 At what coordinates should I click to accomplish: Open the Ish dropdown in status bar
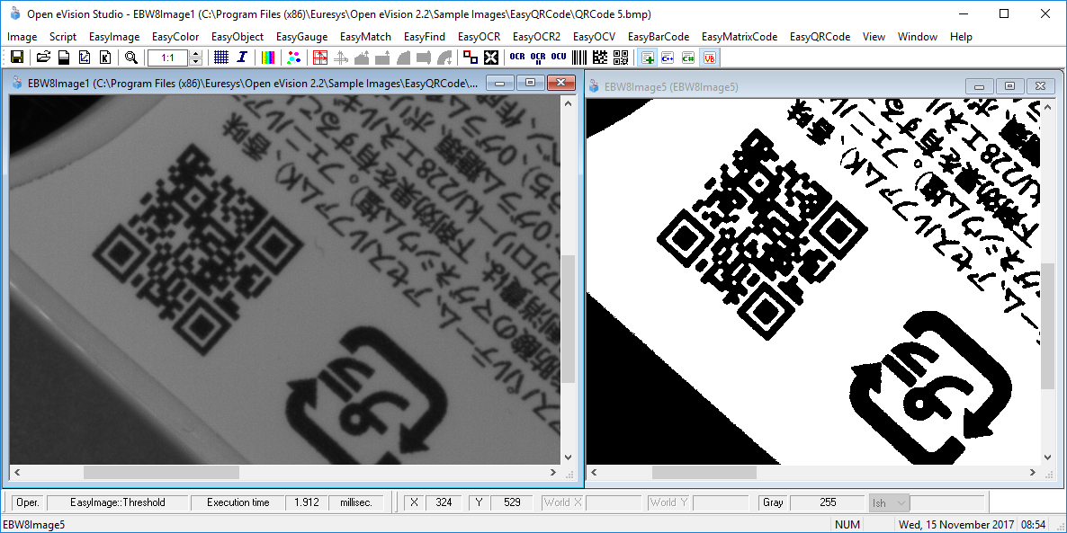point(890,503)
